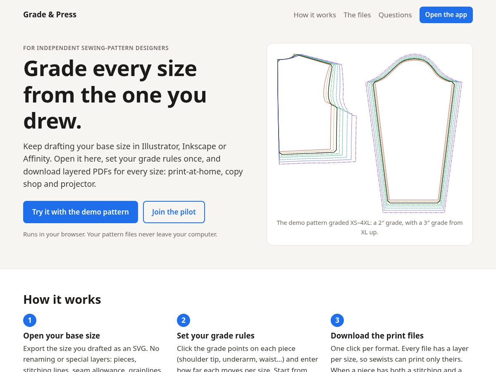This screenshot has height=372, width=496.
Task: Click Try it with the demo pattern
Action: 81,212
